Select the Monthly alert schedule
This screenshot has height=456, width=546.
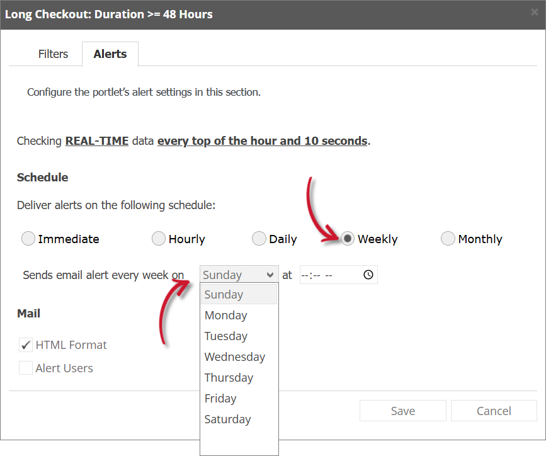tap(448, 239)
